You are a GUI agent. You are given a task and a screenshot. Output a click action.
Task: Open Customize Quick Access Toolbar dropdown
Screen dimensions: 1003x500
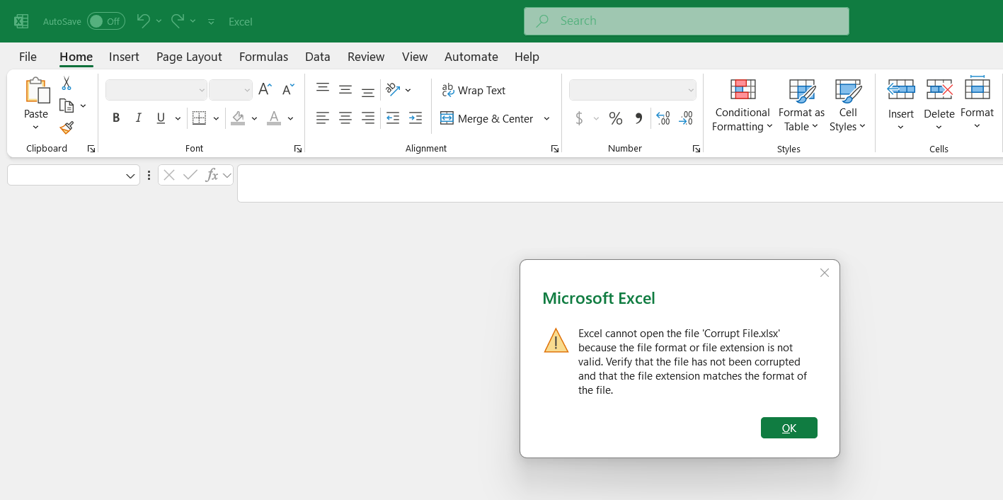pos(211,22)
